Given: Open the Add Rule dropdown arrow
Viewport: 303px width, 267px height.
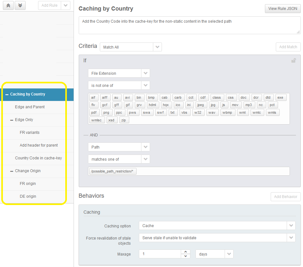Looking at the screenshot, I should click(x=66, y=5).
